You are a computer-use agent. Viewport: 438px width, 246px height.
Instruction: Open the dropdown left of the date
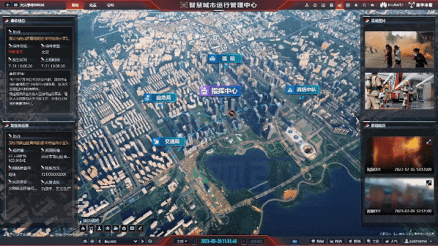(181, 241)
